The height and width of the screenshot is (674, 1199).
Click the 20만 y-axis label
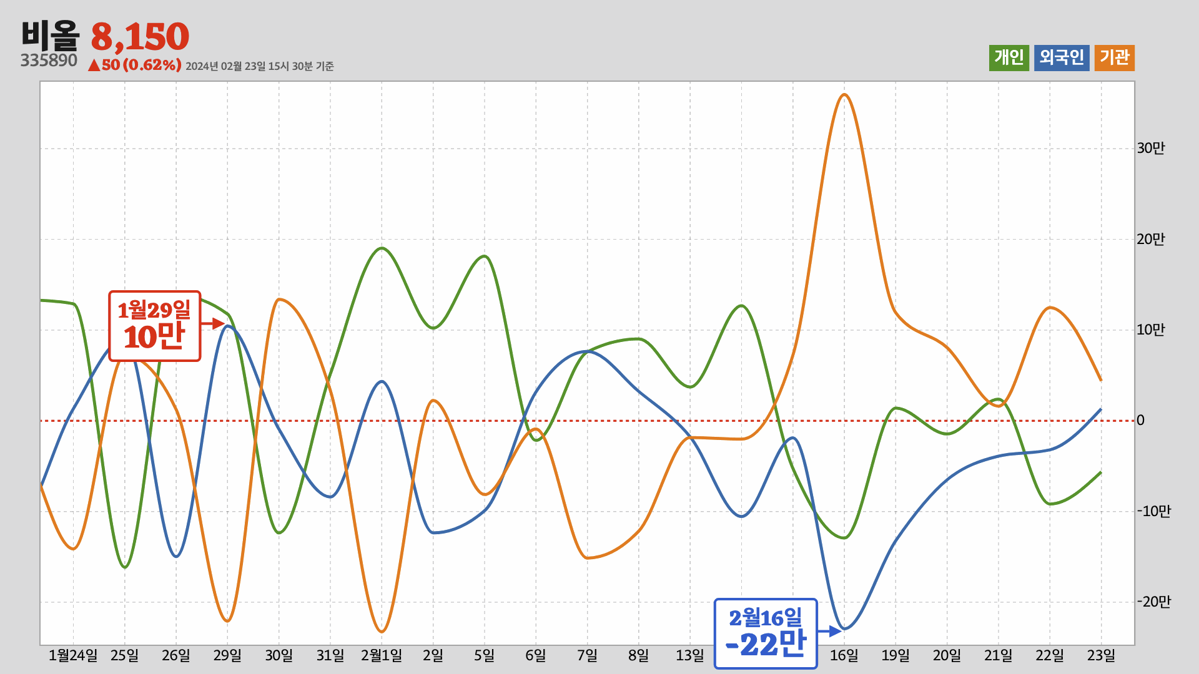pyautogui.click(x=1151, y=239)
